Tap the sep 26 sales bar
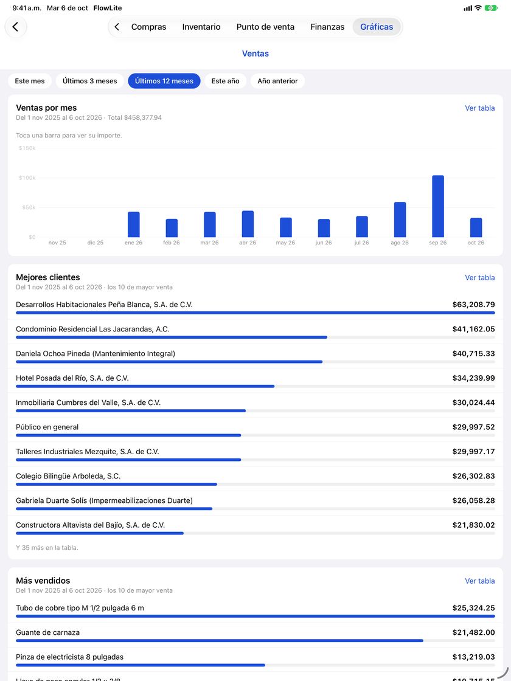This screenshot has height=681, width=511. click(438, 206)
